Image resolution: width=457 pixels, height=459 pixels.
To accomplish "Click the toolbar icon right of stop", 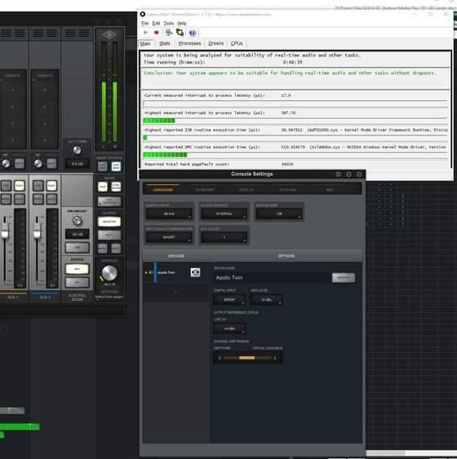I will (x=169, y=33).
